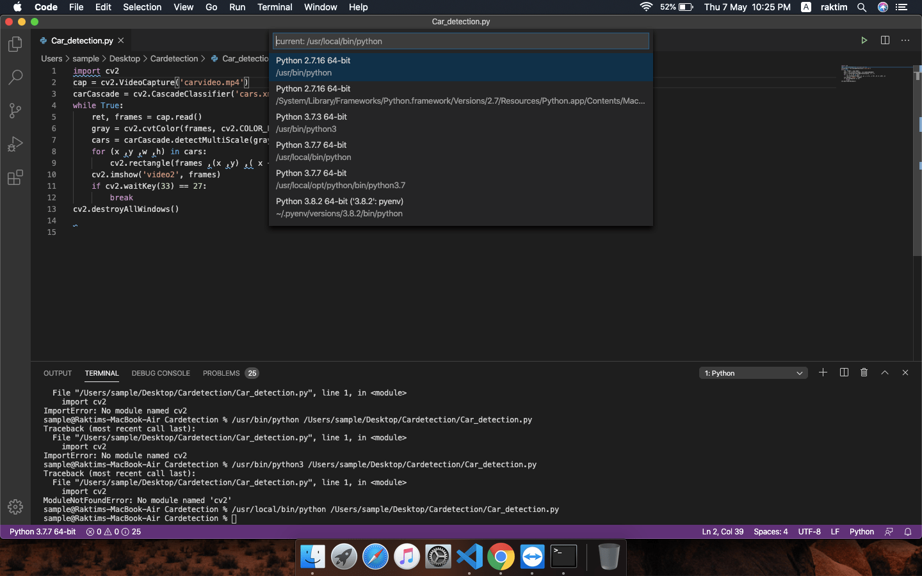Open the Manage gear at bottom left
This screenshot has height=576, width=922.
coord(15,506)
